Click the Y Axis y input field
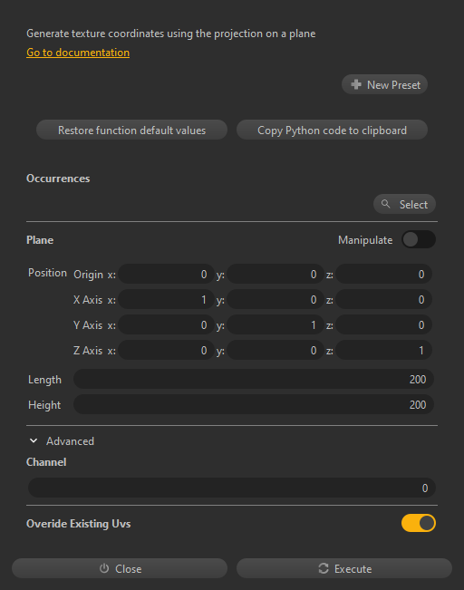The height and width of the screenshot is (590, 464). click(275, 324)
